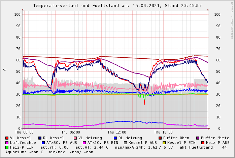Click the Thu 06:00 time axis label
Screen dimensions: 235x158
coord(70,133)
